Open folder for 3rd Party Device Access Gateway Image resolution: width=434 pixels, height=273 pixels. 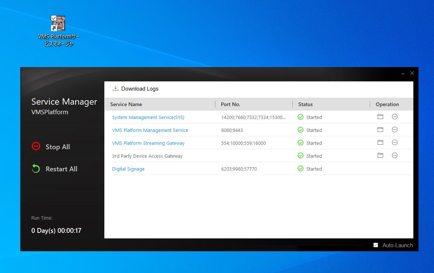380,155
